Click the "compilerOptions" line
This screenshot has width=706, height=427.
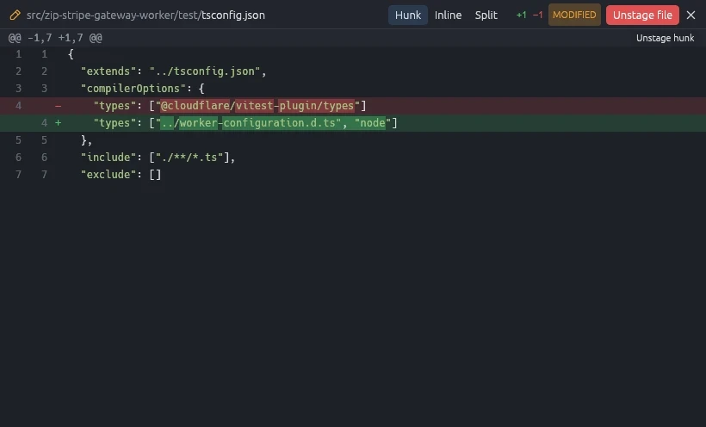click(353, 89)
